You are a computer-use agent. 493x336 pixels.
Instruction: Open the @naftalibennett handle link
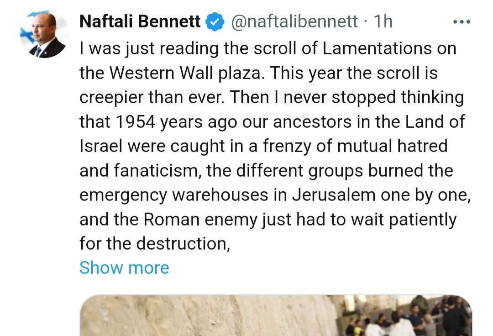tap(294, 22)
